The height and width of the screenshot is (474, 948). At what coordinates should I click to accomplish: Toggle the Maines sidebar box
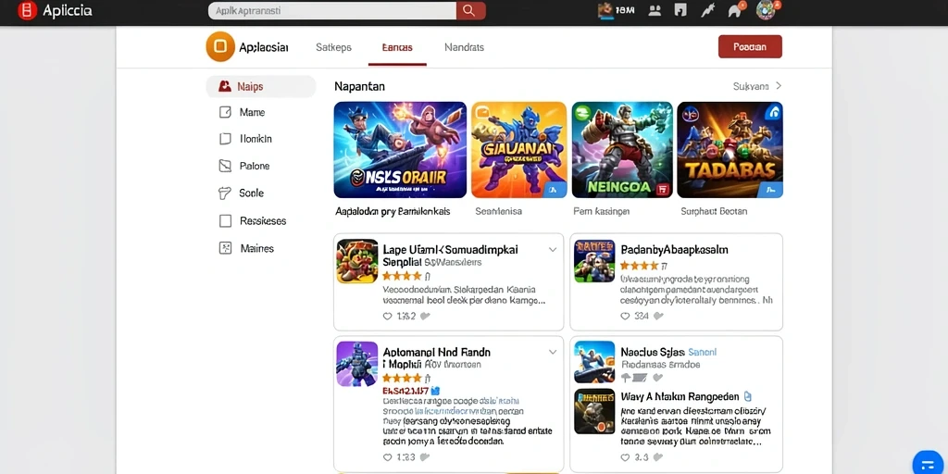pos(225,248)
